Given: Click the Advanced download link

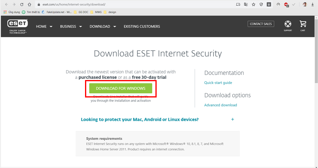Looking at the screenshot, I should pyautogui.click(x=220, y=105).
